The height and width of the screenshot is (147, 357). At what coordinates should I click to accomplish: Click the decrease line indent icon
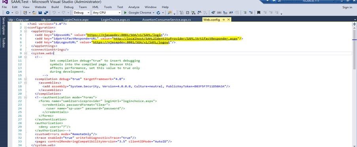245,13
